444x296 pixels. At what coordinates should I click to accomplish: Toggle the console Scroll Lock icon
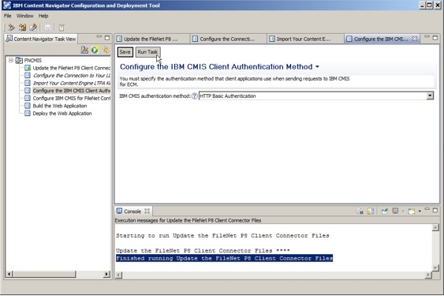point(371,212)
